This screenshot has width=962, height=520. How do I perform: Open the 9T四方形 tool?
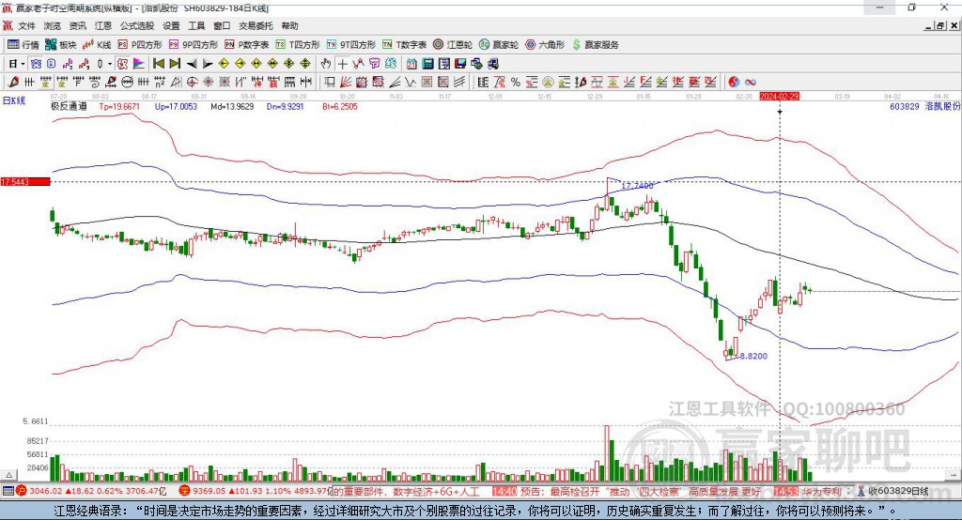point(351,45)
